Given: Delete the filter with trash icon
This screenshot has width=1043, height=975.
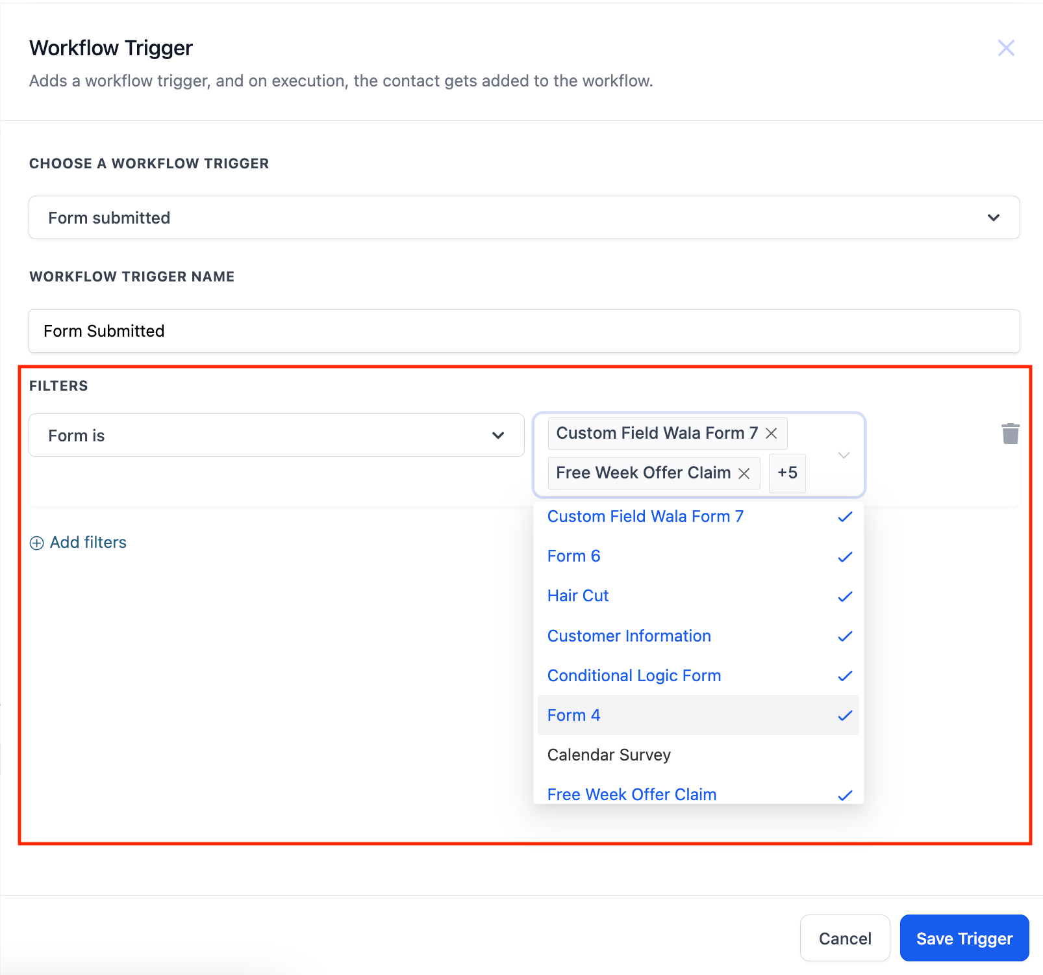Looking at the screenshot, I should coord(1010,434).
